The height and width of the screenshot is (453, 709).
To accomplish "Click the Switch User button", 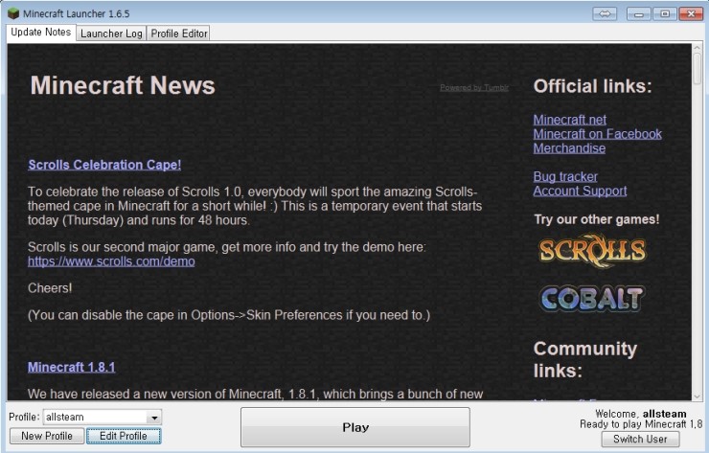I will click(x=640, y=440).
